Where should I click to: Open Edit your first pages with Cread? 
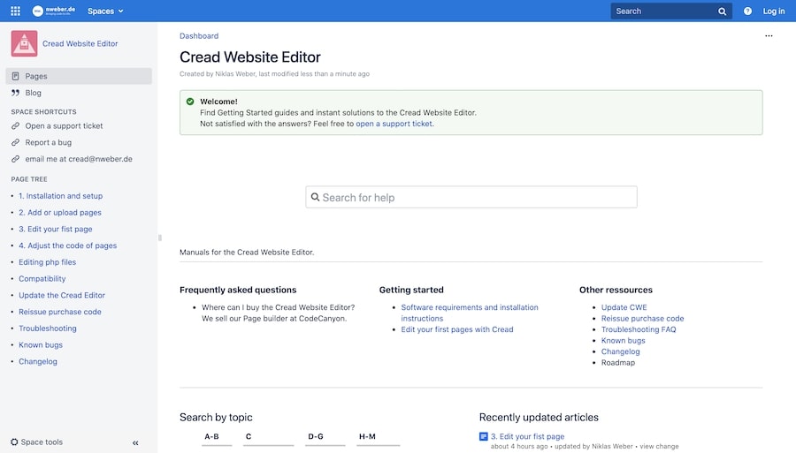(x=457, y=329)
